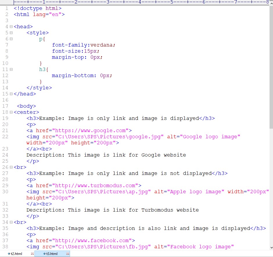Screen dimensions: 273x257
Task: Click the scroll up arrow of the vertical scrollbar
Action: (271, 3)
